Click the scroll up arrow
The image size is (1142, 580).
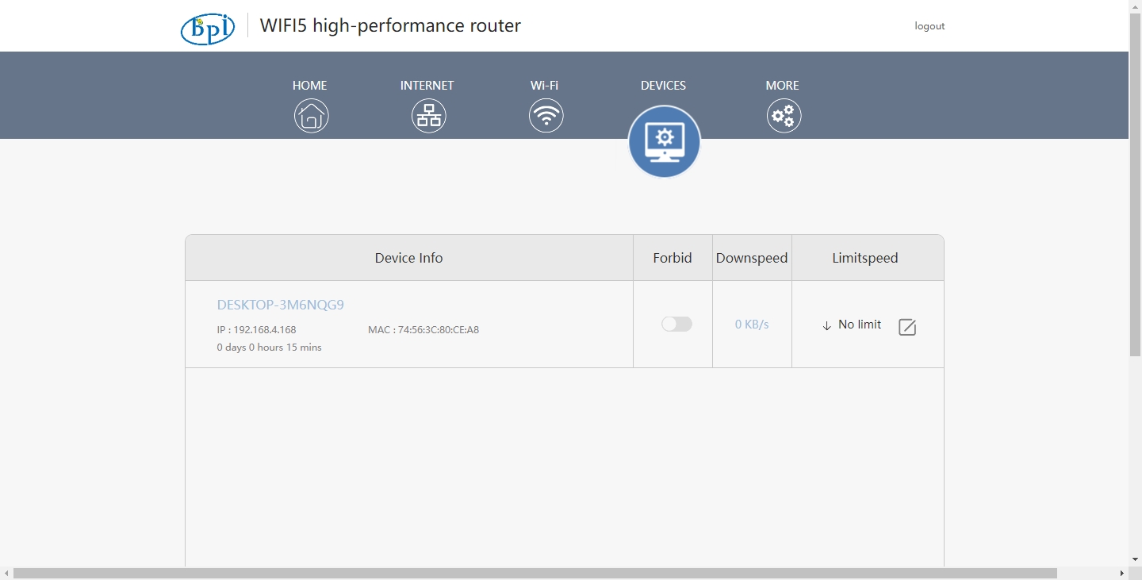[x=1135, y=6]
